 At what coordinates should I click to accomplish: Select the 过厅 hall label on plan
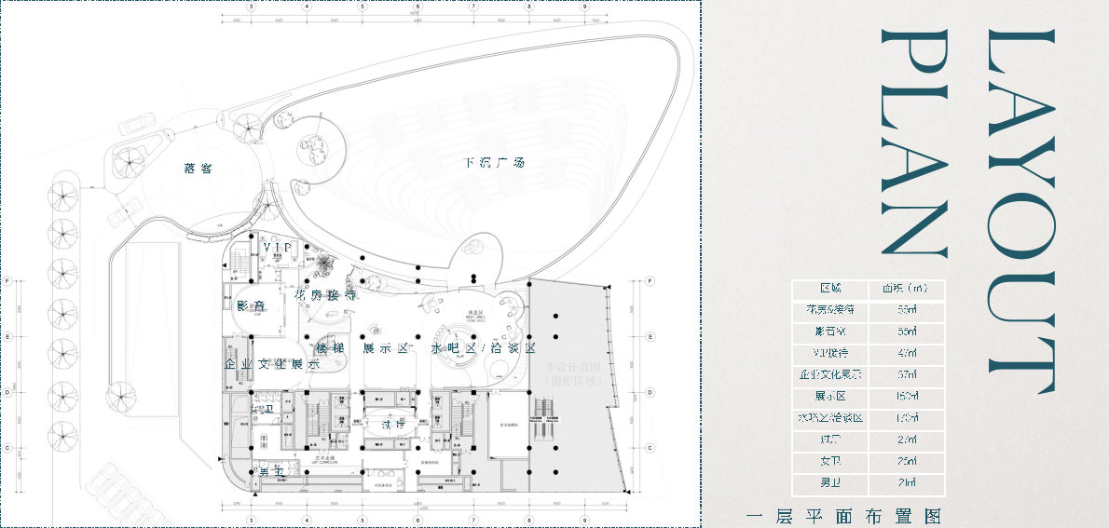pos(391,425)
